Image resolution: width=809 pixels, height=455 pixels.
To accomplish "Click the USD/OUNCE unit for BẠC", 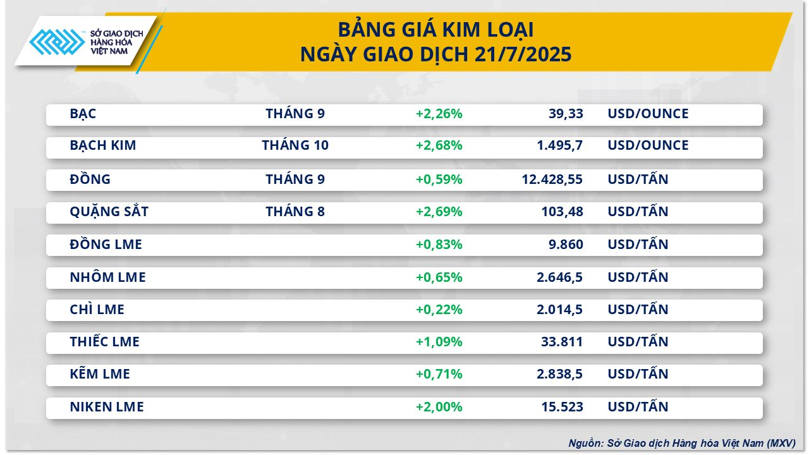I will tap(648, 114).
